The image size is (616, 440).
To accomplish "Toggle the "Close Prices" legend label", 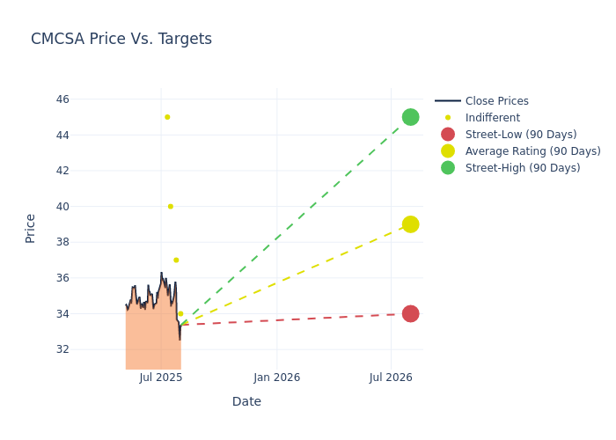I will (496, 101).
